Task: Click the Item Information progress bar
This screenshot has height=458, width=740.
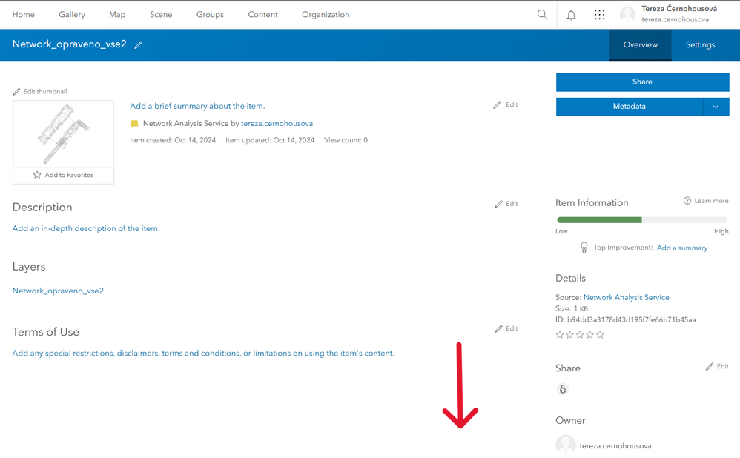Action: click(x=642, y=220)
